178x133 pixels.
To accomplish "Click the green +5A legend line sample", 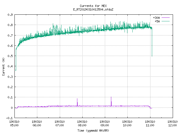I will coord(165,21).
